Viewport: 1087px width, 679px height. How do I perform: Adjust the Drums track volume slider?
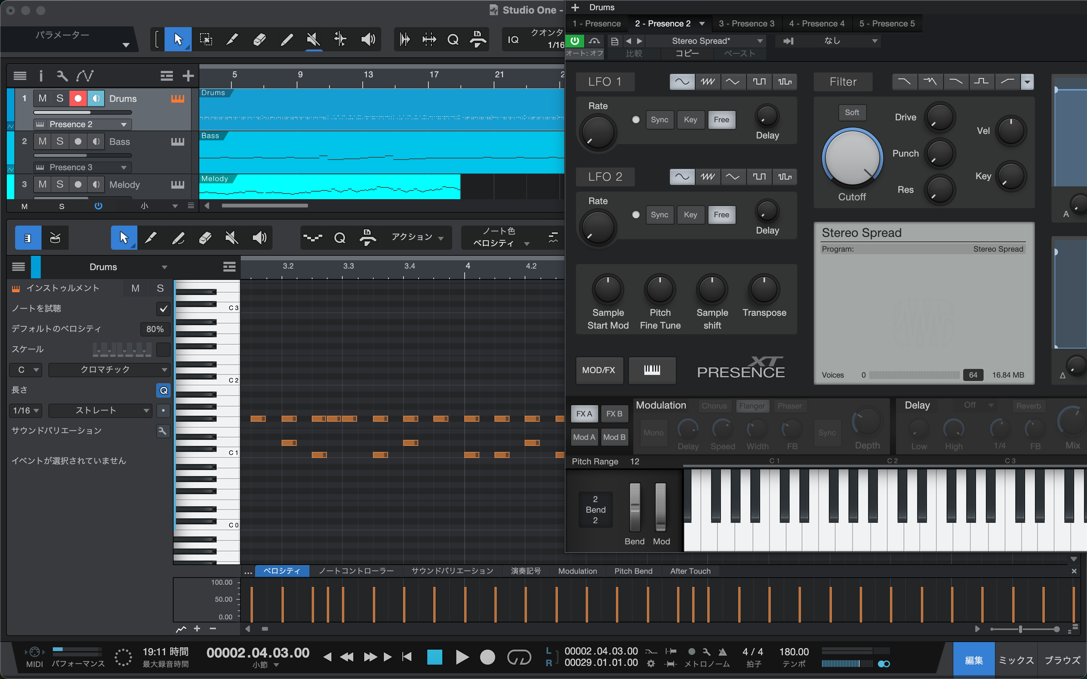83,112
